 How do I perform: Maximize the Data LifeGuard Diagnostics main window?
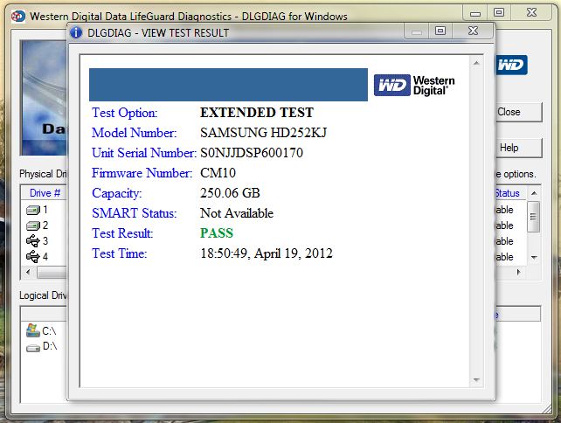coord(499,12)
